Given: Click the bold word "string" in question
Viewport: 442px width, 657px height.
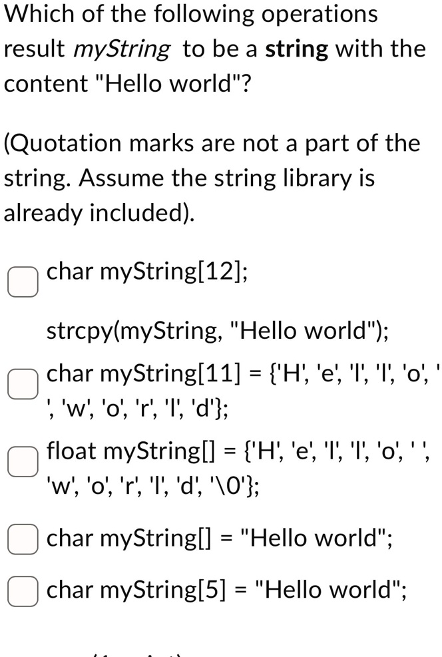Looking at the screenshot, I should pos(297,49).
